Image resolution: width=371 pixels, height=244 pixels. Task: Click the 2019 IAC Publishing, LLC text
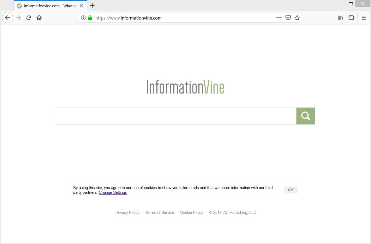(x=233, y=212)
